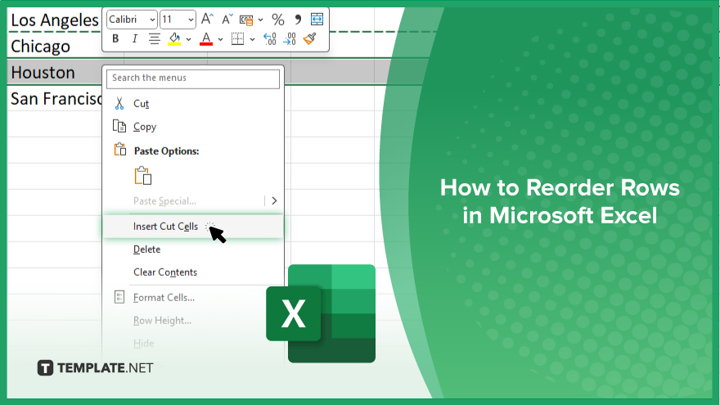720x405 pixels.
Task: Apply the yellow fill color bucket
Action: click(174, 39)
